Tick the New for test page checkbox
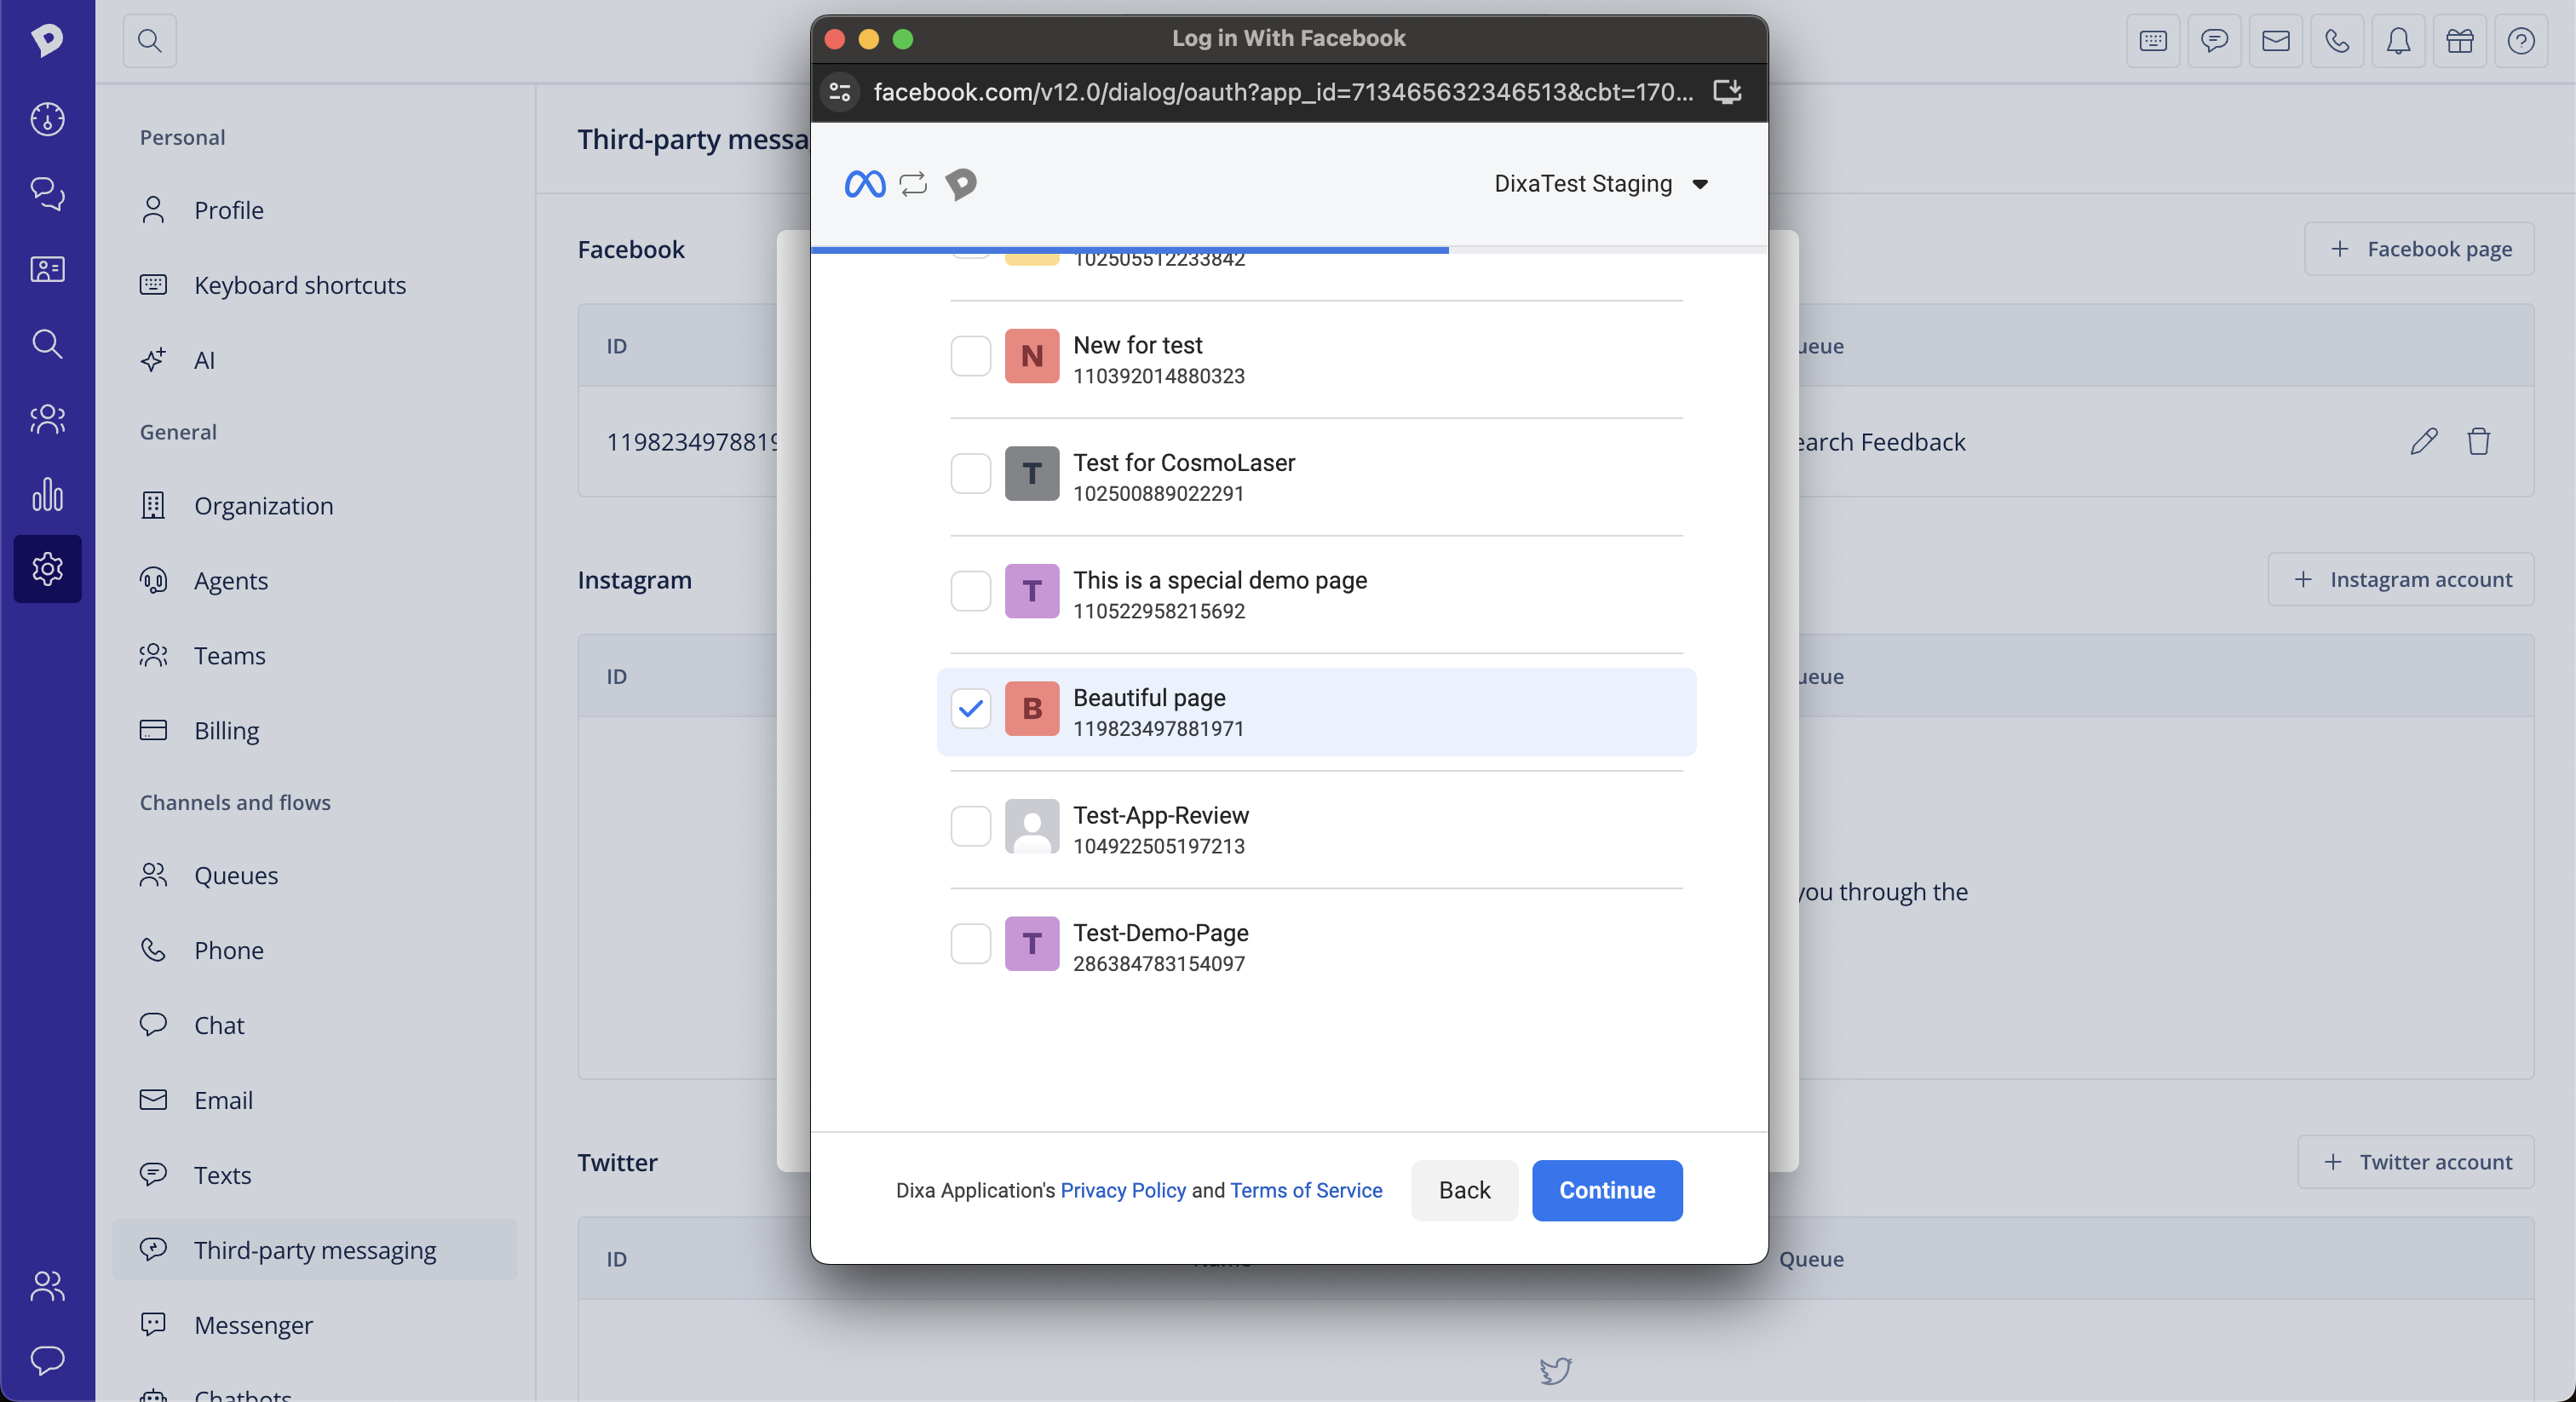 pyautogui.click(x=970, y=357)
